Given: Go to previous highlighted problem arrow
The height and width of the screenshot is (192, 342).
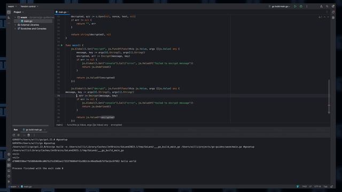Looking at the screenshot, I should tap(324, 17).
